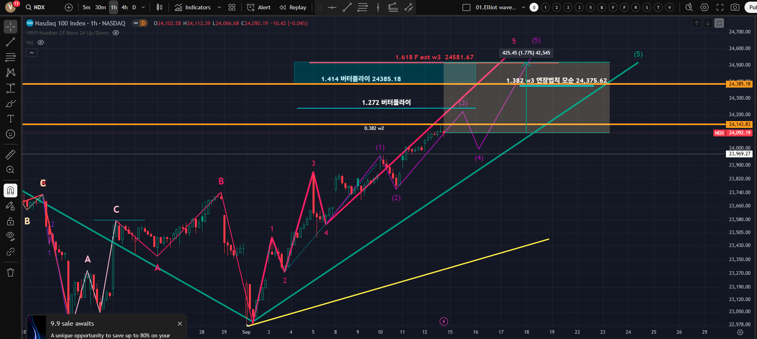Take a chart snapshot with camera icon
This screenshot has height=339, width=757.
[x=735, y=7]
